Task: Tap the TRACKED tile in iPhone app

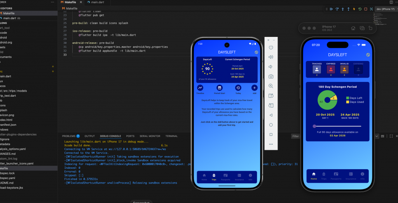Action: pos(318,69)
